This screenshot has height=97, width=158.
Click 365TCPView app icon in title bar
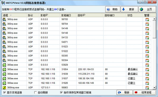[x=3, y=3]
